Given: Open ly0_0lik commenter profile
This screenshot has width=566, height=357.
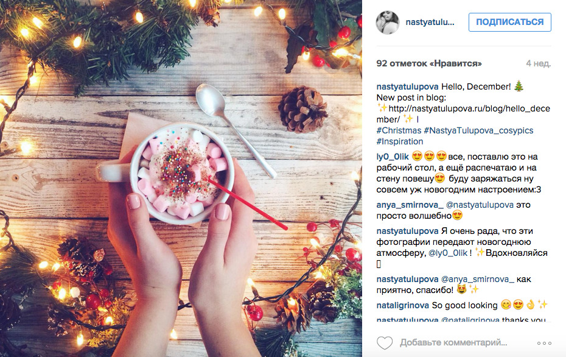Looking at the screenshot, I should click(x=393, y=157).
